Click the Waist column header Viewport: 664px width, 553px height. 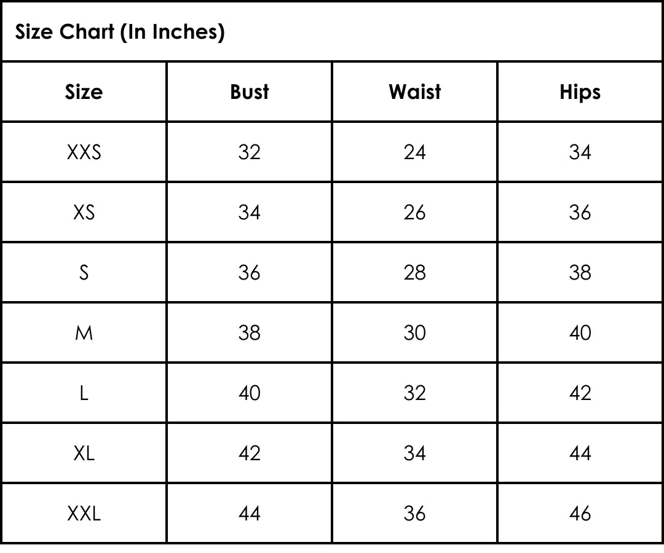pyautogui.click(x=414, y=92)
